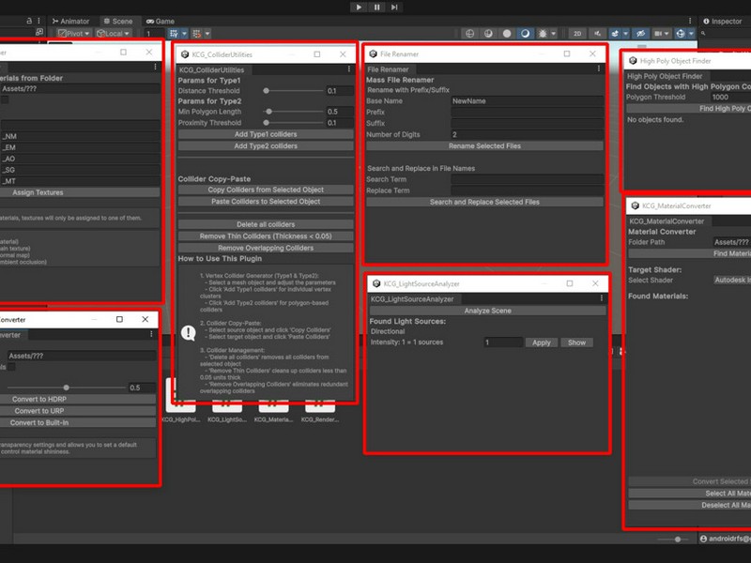Toggle the highlighted crescent sphere icon
The height and width of the screenshot is (563, 751).
pyautogui.click(x=525, y=34)
